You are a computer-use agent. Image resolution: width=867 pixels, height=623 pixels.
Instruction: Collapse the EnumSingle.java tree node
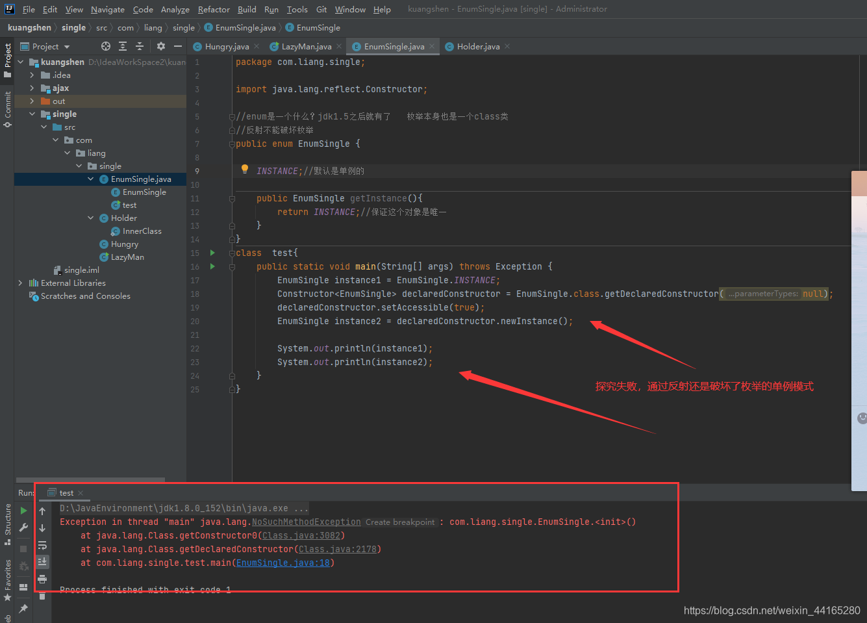90,179
